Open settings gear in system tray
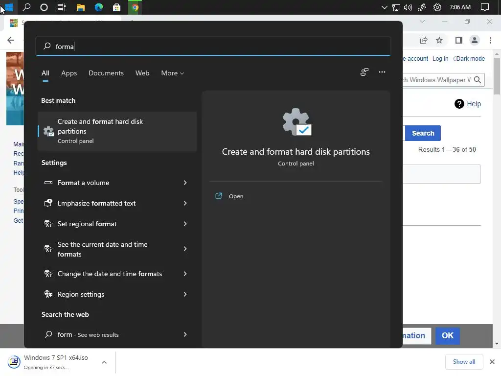Image resolution: width=501 pixels, height=376 pixels. coord(437,7)
